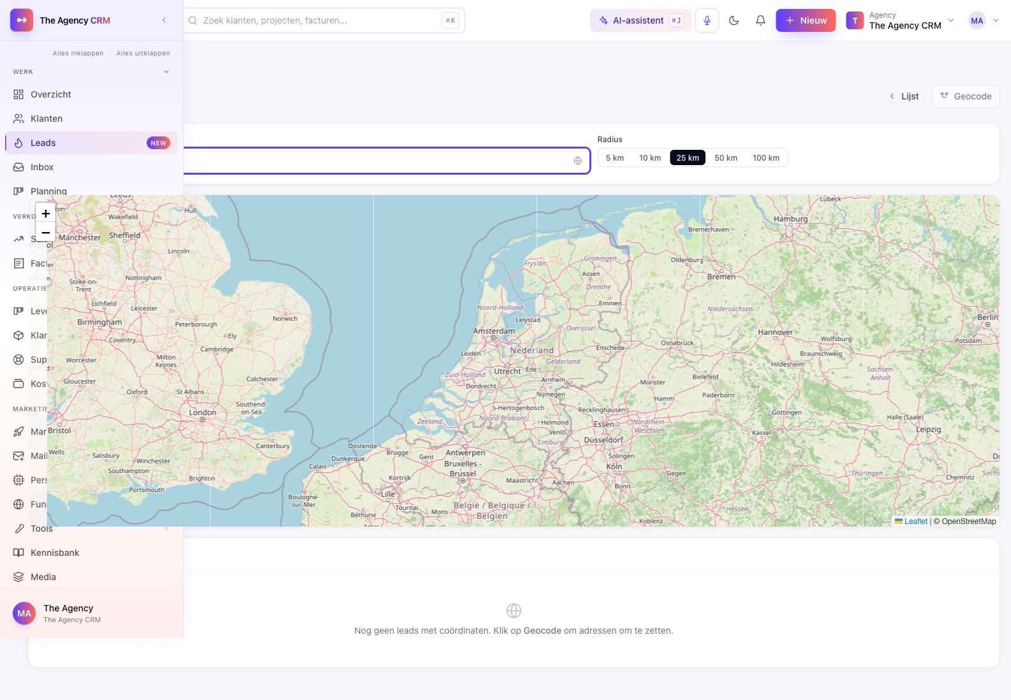Click Amsterdam on the map
The image size is (1011, 700).
(x=494, y=332)
